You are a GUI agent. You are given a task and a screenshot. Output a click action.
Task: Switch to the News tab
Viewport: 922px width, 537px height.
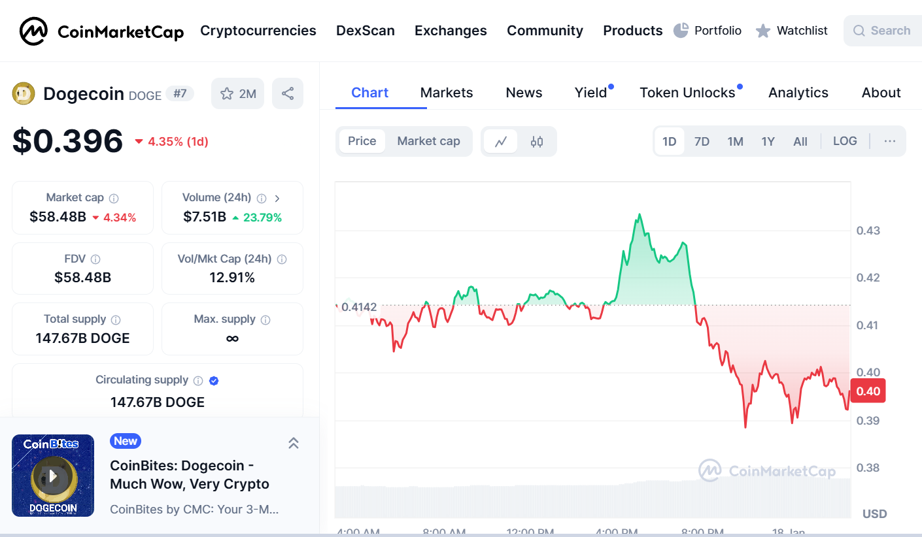point(524,93)
